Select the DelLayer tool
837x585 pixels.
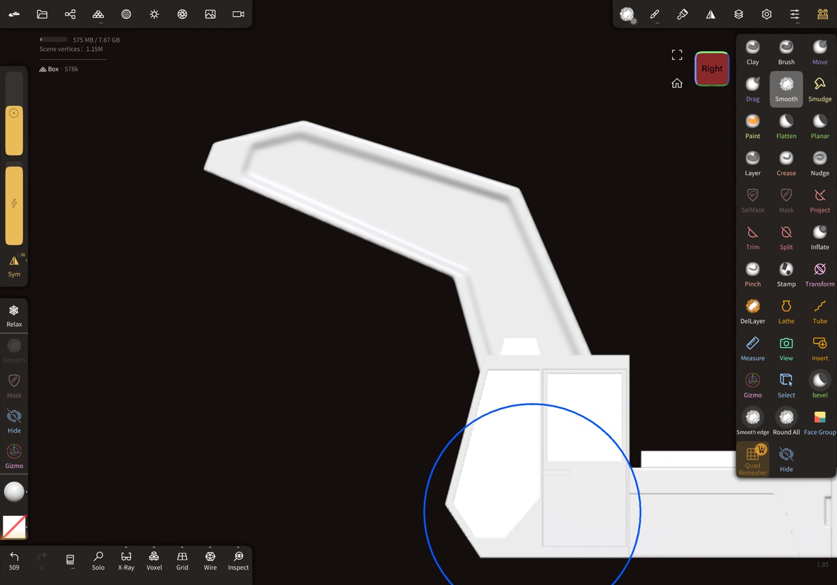click(x=753, y=312)
